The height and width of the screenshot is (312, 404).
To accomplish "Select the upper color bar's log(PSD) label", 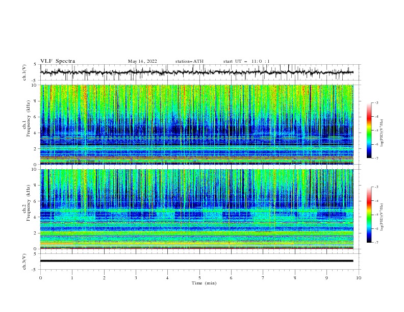I will pos(382,133).
